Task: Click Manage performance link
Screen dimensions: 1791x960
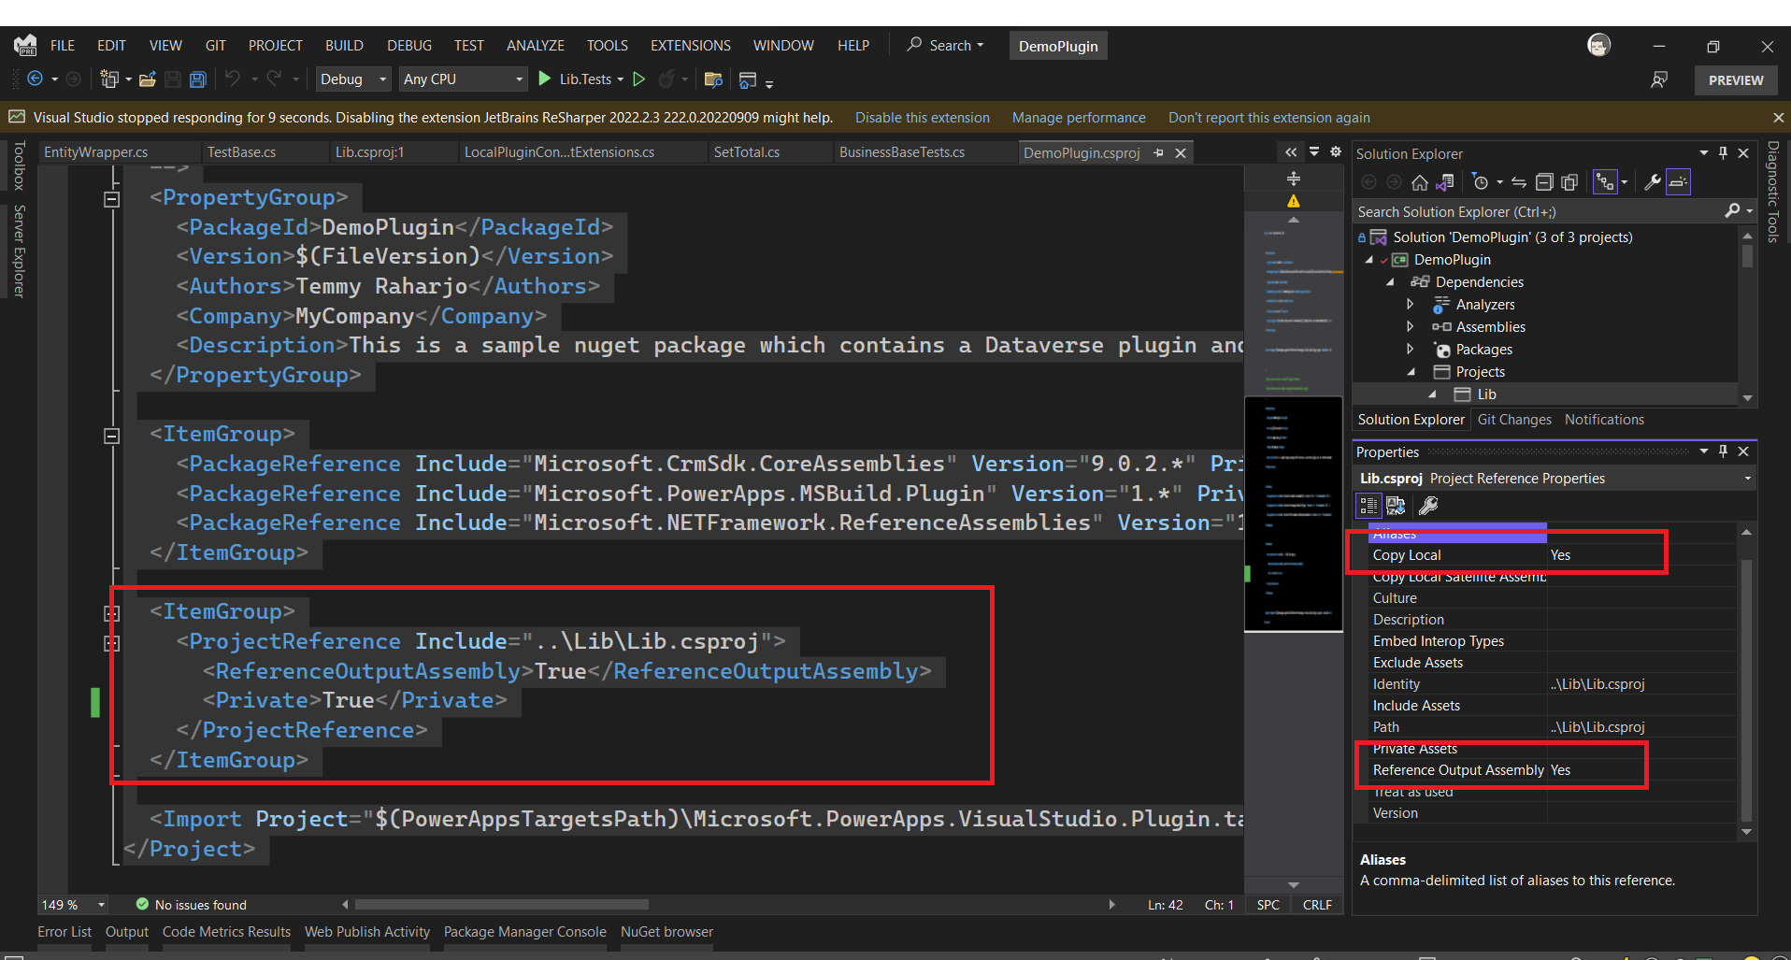Action: tap(1079, 118)
